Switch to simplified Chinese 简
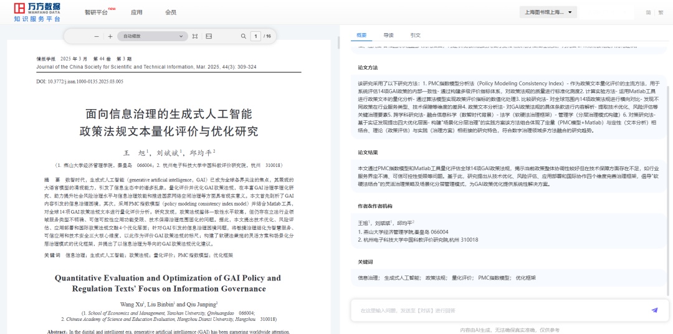This screenshot has height=334, width=673. click(x=648, y=12)
